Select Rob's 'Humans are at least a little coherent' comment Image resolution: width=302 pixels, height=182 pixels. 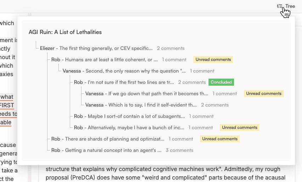[x=104, y=59]
